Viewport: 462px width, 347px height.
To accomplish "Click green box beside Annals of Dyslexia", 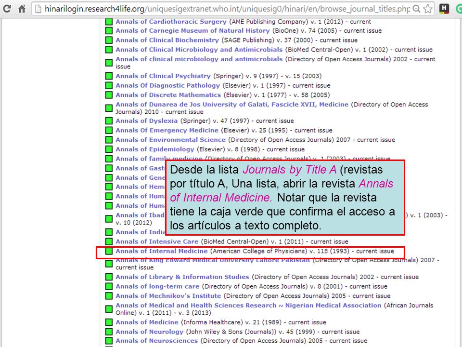I will click(109, 120).
